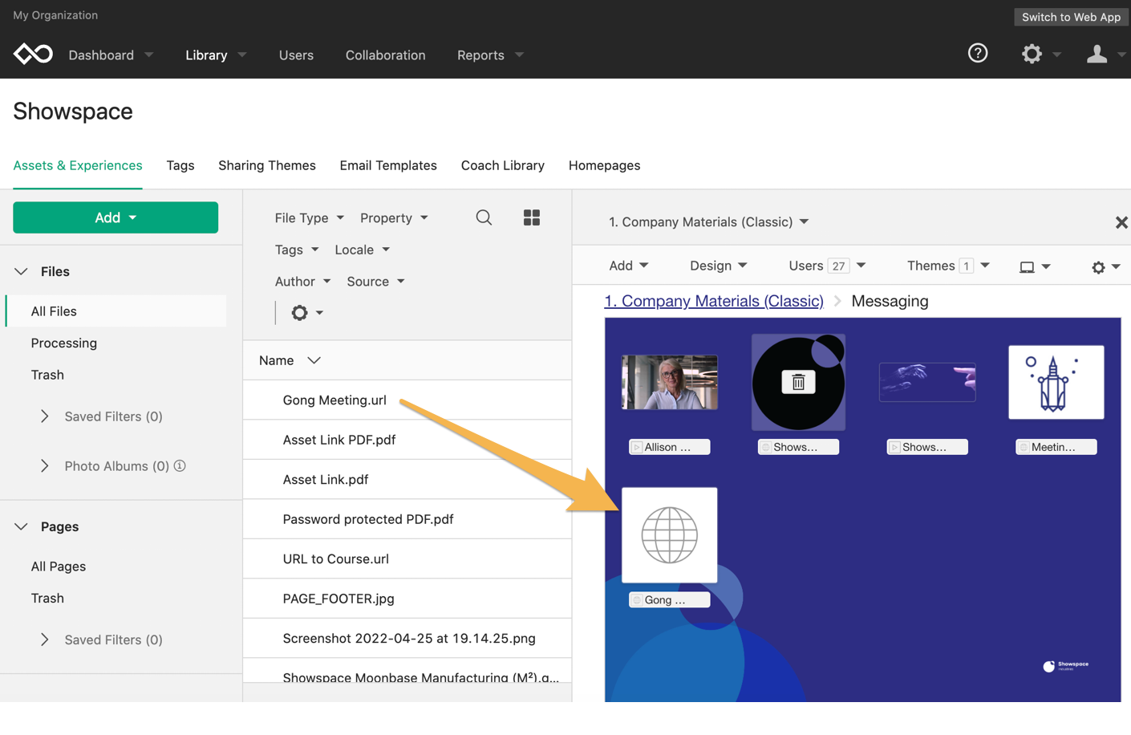Expand Saved Filters under Pages
This screenshot has width=1131, height=735.
pos(45,640)
